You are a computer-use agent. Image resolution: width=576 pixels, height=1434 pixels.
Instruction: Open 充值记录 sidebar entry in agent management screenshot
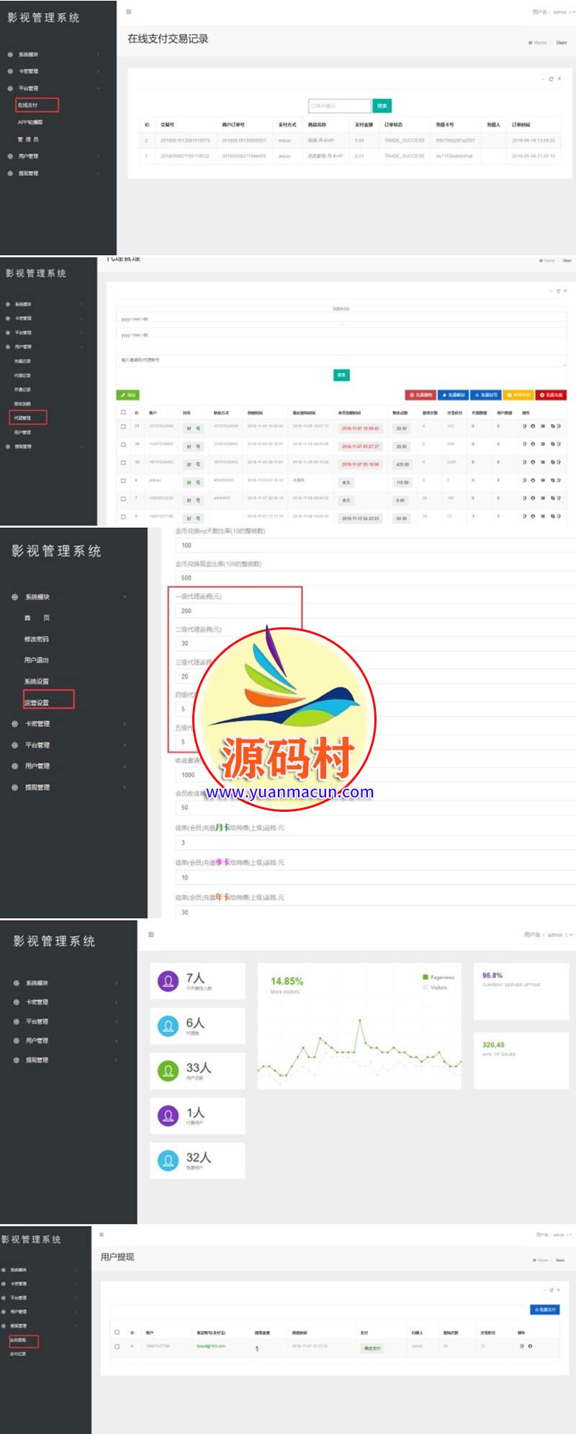22,361
